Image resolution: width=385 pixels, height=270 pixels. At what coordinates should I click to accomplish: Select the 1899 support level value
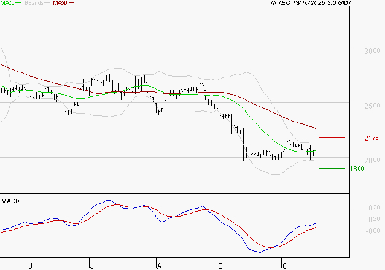(x=356, y=168)
